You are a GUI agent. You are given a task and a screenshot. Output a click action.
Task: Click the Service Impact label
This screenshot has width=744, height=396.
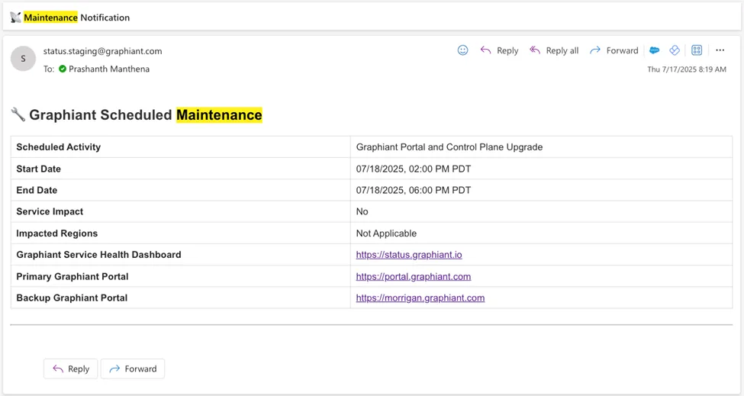tap(50, 211)
